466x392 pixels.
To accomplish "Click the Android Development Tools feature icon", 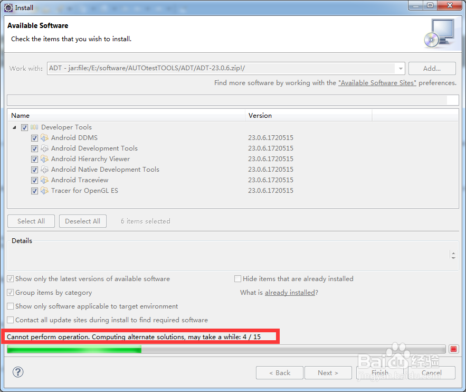I will click(x=44, y=148).
